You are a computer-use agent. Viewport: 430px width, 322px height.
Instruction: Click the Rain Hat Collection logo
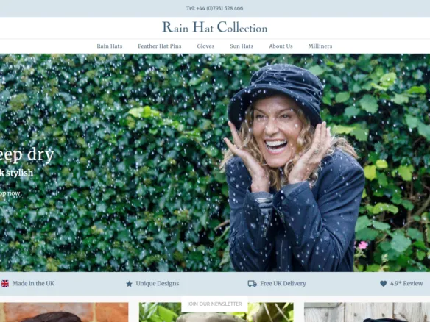click(x=215, y=27)
